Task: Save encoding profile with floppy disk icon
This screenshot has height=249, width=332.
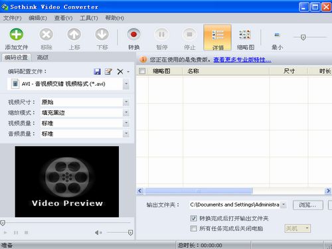Action: point(97,72)
